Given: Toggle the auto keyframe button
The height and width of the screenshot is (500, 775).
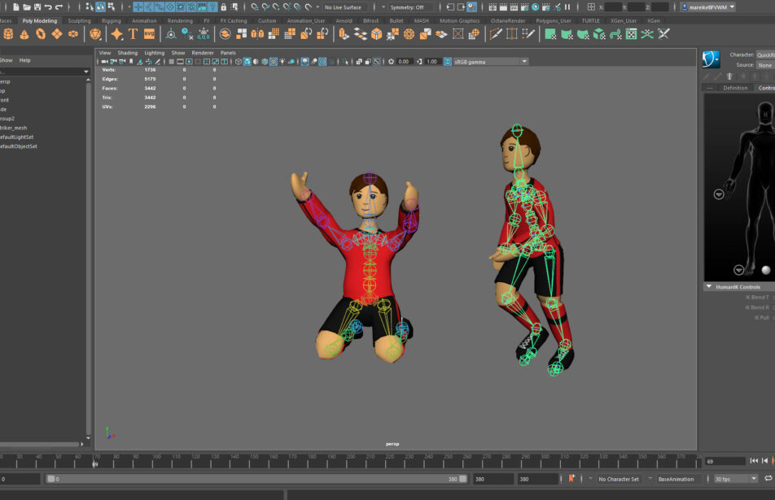Looking at the screenshot, I should pyautogui.click(x=571, y=479).
